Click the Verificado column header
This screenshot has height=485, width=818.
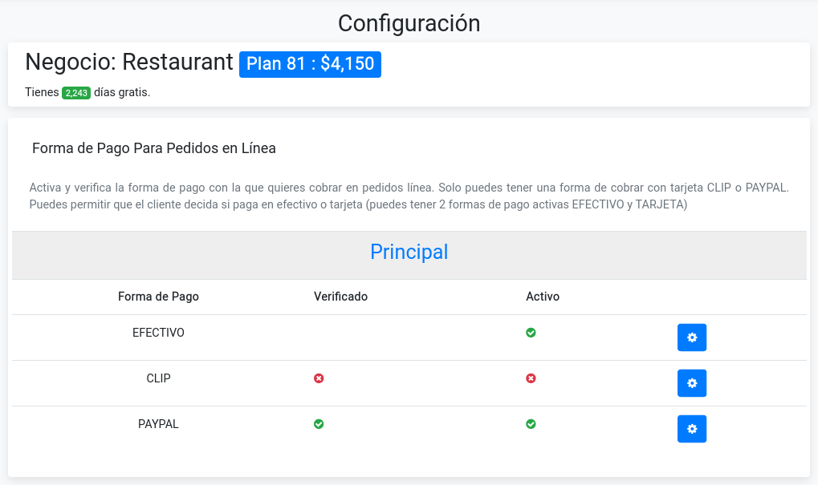pos(340,297)
